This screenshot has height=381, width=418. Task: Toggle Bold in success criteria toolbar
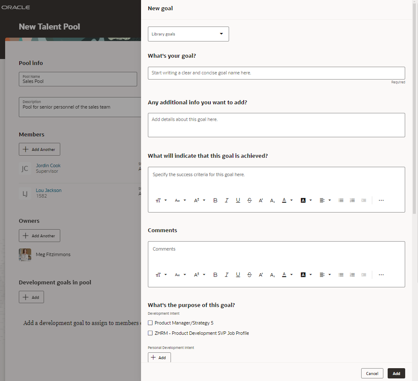tap(215, 200)
